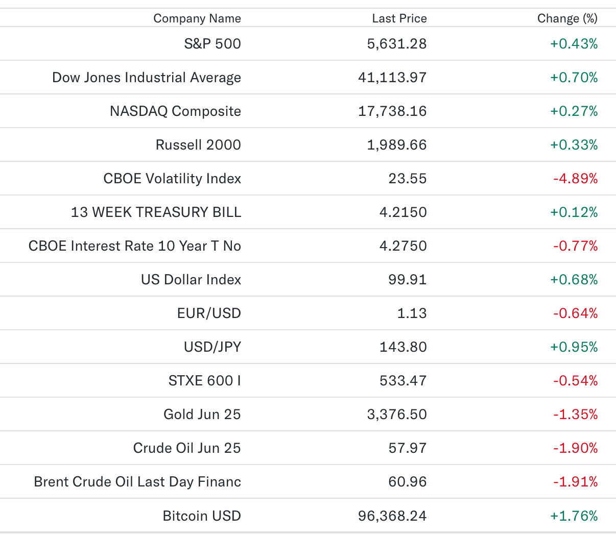Click S&P 500 last price 5,631.28
This screenshot has height=537, width=616.
coord(397,44)
